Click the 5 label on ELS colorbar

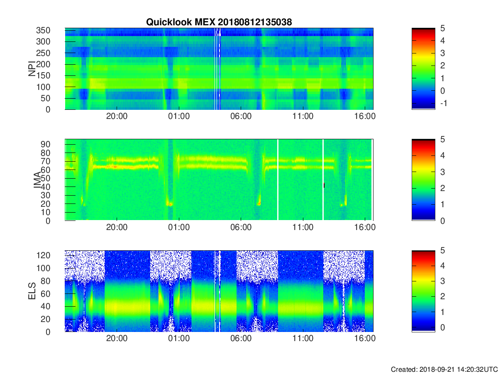coord(442,250)
